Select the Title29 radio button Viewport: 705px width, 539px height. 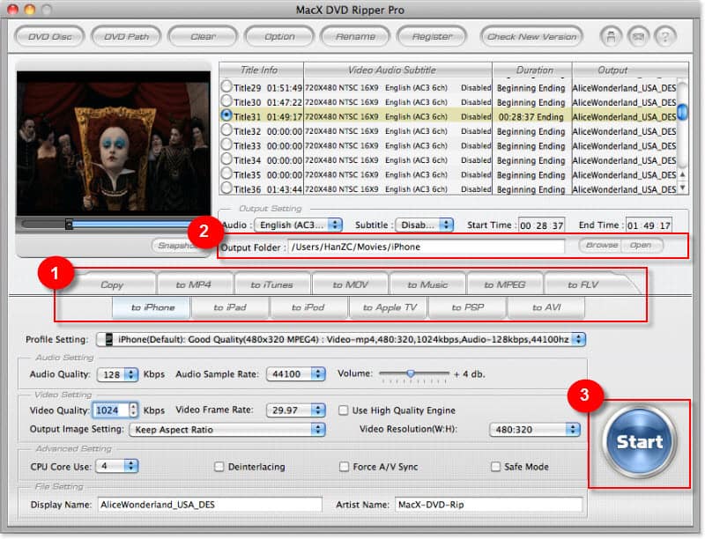pos(226,85)
